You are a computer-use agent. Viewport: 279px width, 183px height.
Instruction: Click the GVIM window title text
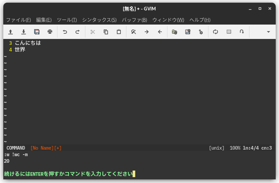point(139,9)
